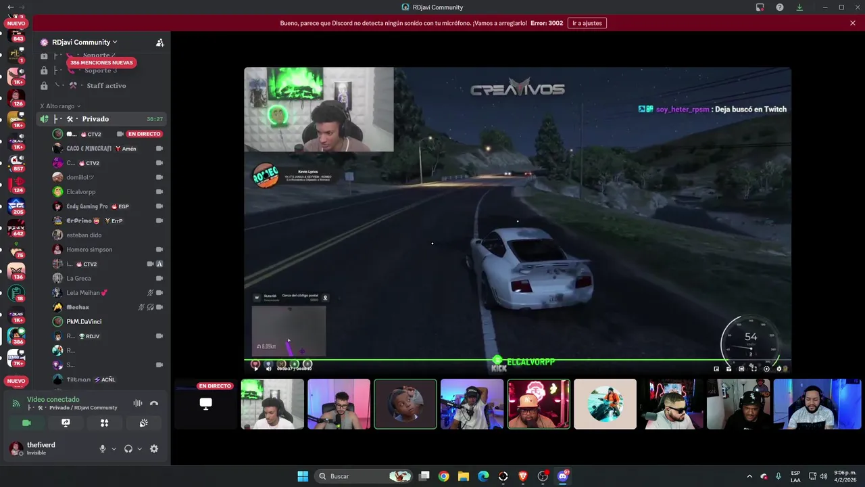
Task: Open the server with the 386 badge
Action: click(x=16, y=335)
